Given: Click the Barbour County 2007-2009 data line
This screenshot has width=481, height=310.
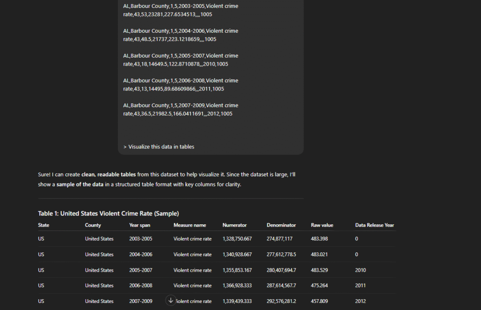Looking at the screenshot, I should click(180, 110).
